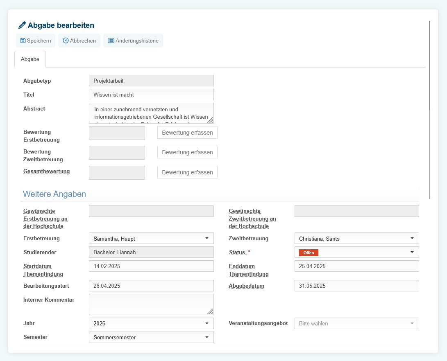Click the vertical scrollbar on the right
Image resolution: width=447 pixels, height=361 pixels.
[x=429, y=110]
